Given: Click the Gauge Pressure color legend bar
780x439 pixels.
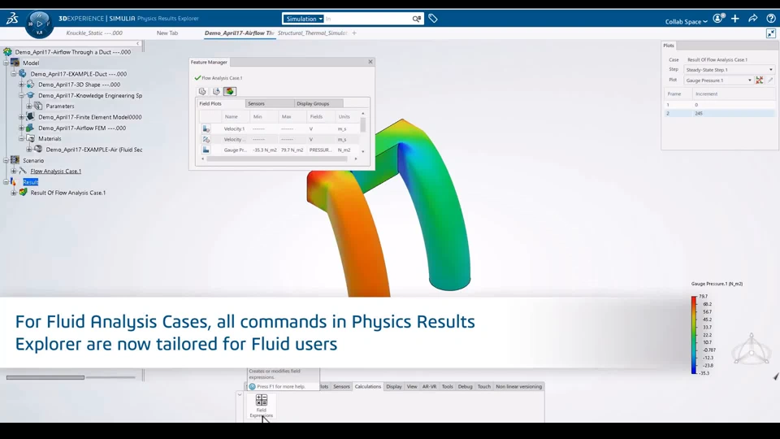Looking at the screenshot, I should click(x=694, y=334).
